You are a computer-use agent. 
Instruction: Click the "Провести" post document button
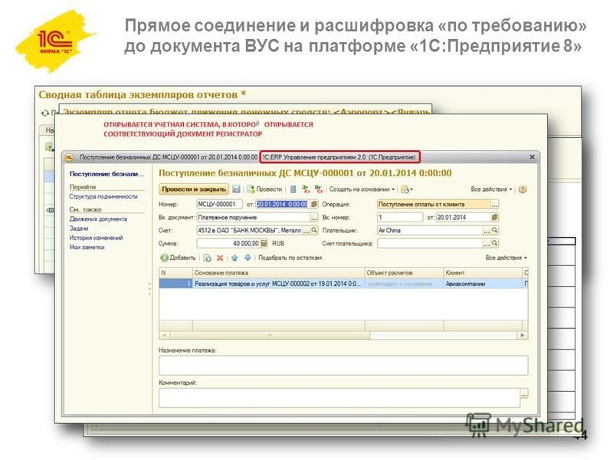264,189
